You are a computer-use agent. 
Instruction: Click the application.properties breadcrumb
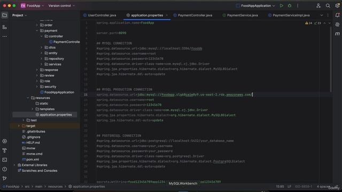click(87, 187)
